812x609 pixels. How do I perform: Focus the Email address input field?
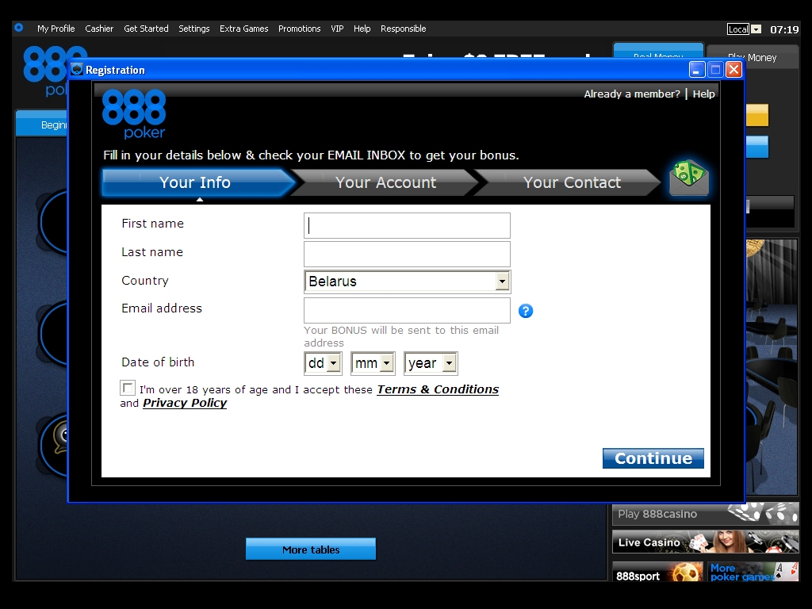(407, 310)
